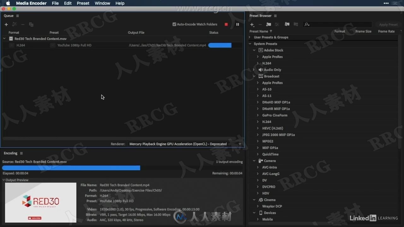This screenshot has height=227, width=404.
Task: Select the DVCPRO tree item
Action: click(269, 187)
